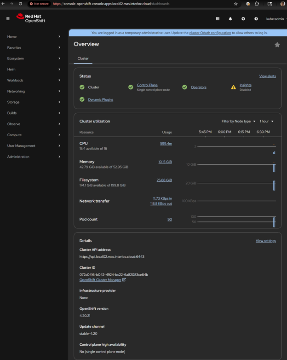
Task: Click the Control Plane green check icon
Action: 131,87
